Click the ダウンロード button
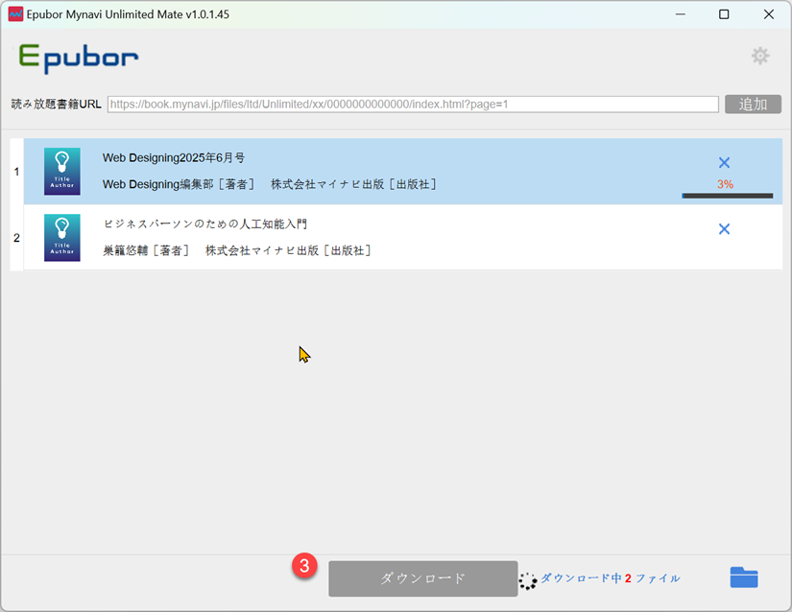Screen dimensions: 792x612 pos(422,578)
